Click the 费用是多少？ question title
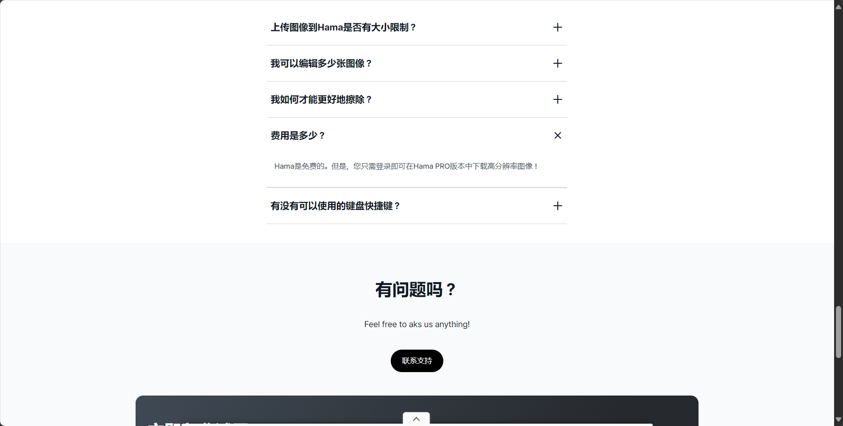Screen dimensions: 843x426 (x=297, y=135)
